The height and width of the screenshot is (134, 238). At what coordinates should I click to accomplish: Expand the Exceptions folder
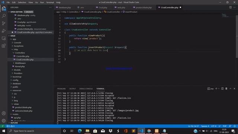pyautogui.click(x=19, y=46)
